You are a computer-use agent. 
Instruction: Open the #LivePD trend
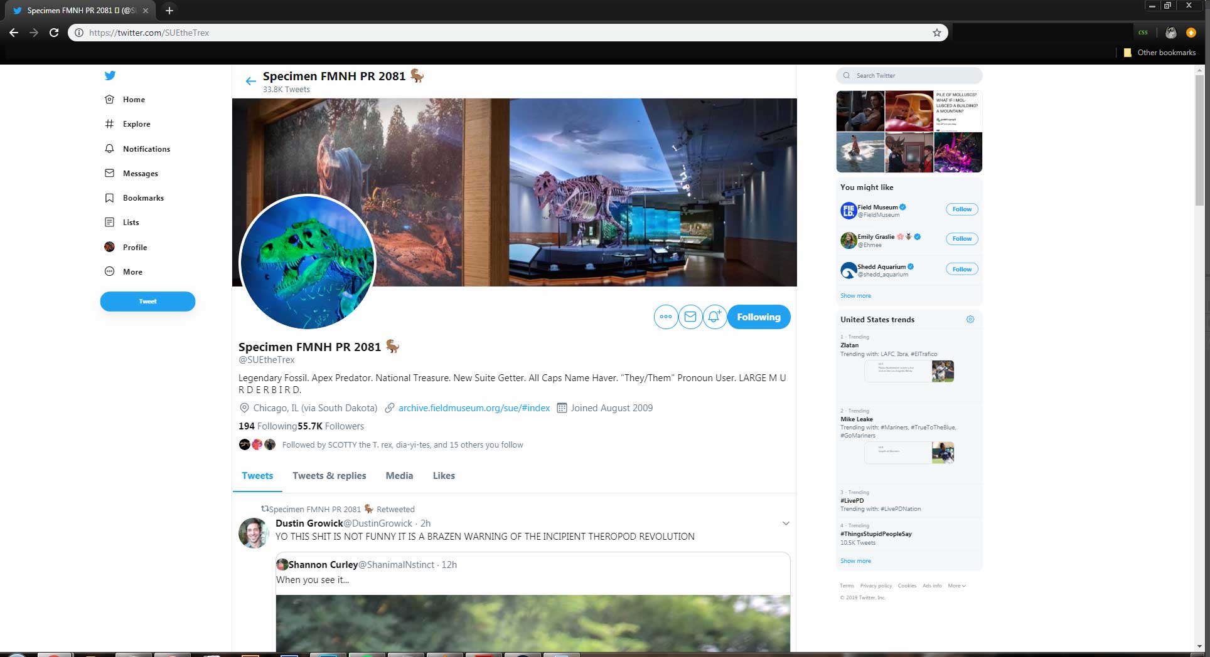tap(909, 501)
